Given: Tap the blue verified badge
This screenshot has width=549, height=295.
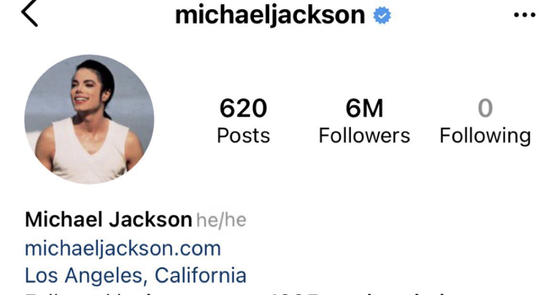Looking at the screenshot, I should click(382, 16).
